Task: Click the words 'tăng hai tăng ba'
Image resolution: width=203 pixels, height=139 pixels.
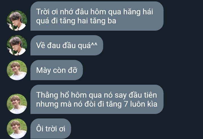Action: pos(88,21)
